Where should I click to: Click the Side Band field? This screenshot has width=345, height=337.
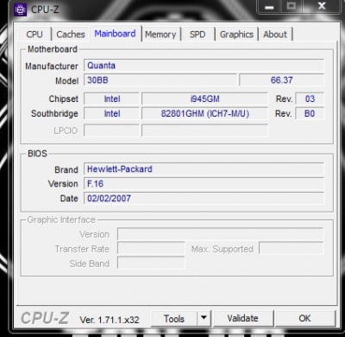tap(151, 263)
